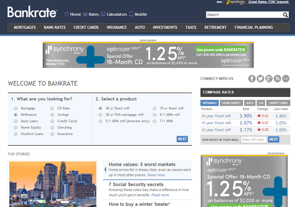The image size is (295, 207).
Task: Click the Calculators icon
Action: (x=103, y=14)
